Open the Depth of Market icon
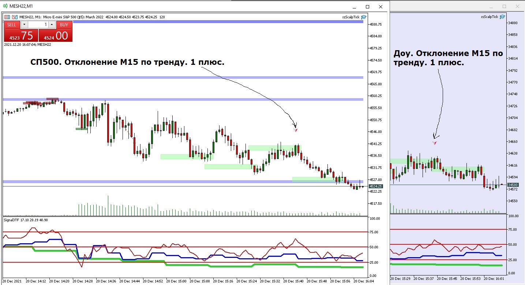Image resolution: width=525 pixels, height=285 pixels. [x=15, y=17]
